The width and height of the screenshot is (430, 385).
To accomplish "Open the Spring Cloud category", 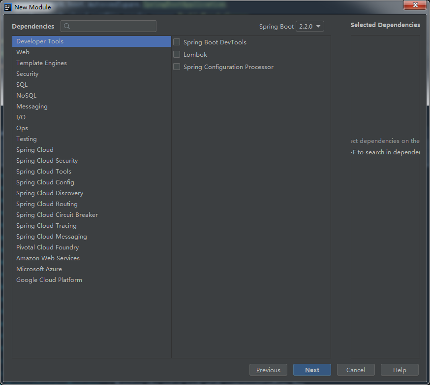I will (92, 150).
